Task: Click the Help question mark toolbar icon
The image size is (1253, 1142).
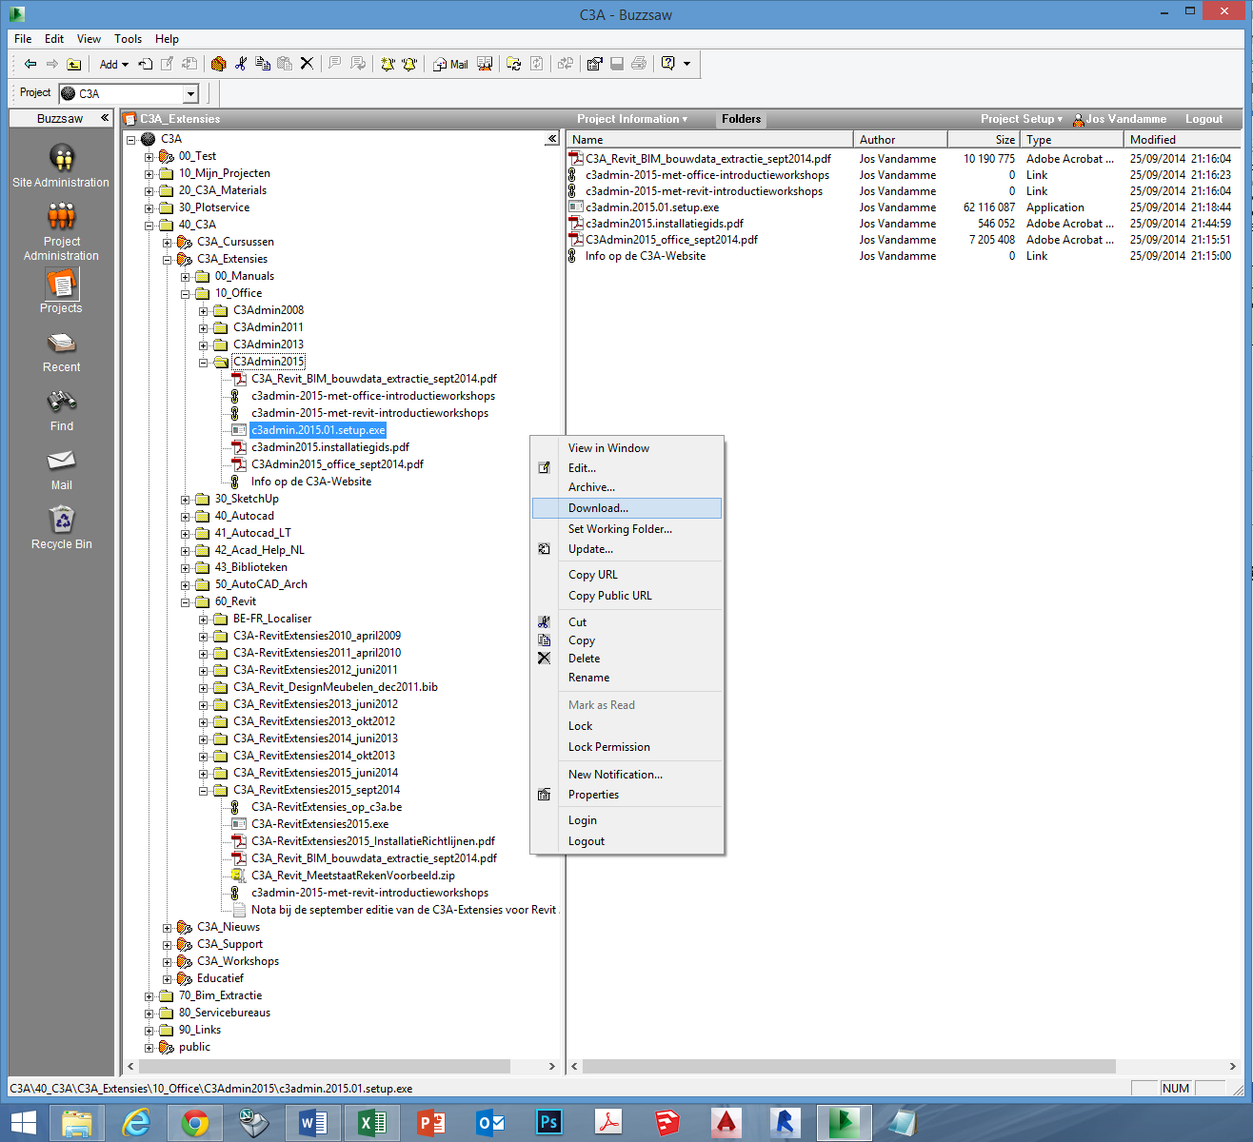Action: (668, 64)
